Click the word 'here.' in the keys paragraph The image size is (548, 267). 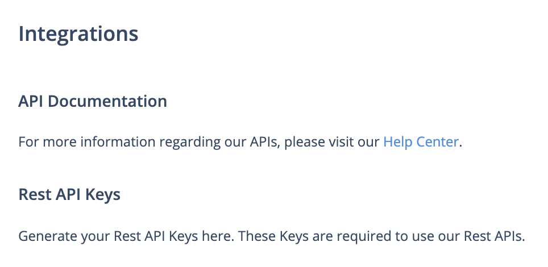click(218, 236)
